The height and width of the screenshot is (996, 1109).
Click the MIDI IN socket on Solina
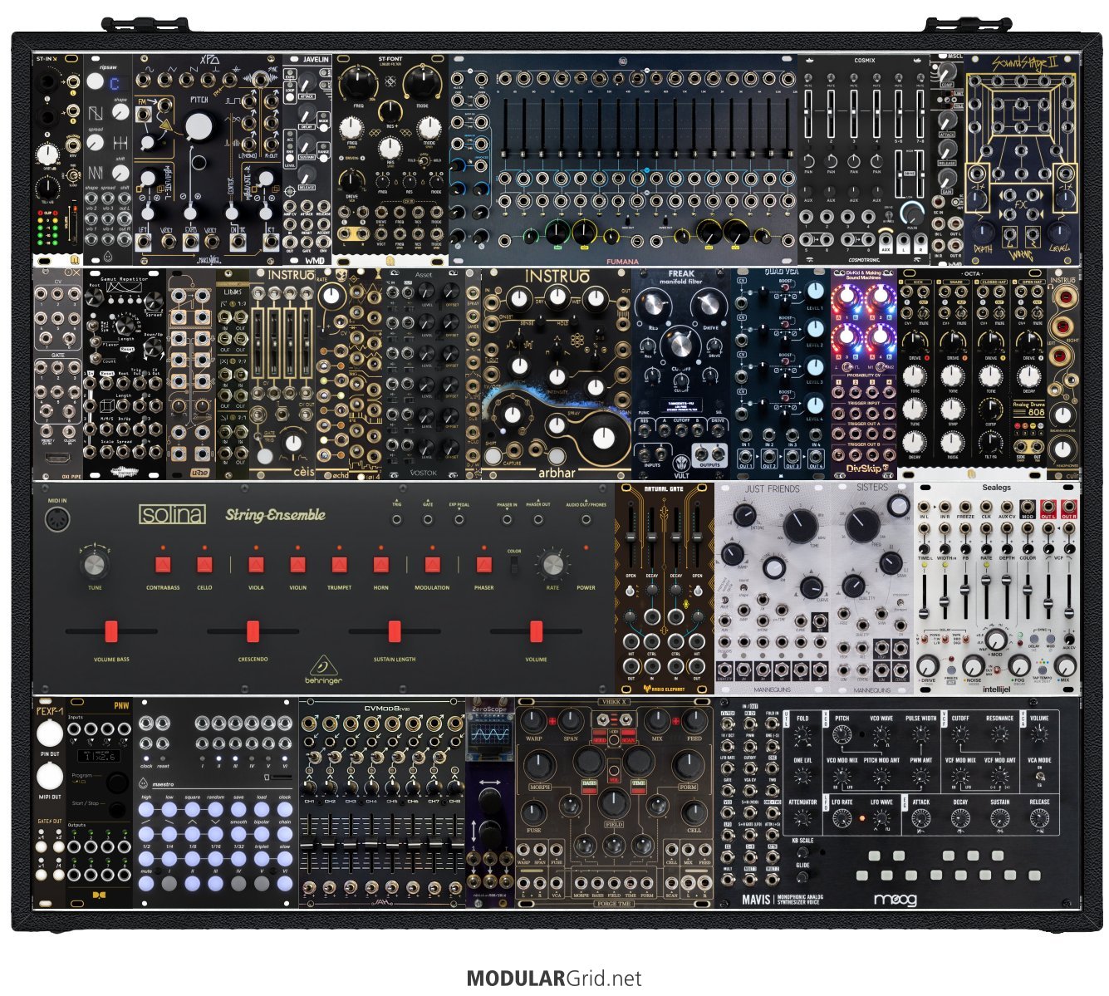57,521
